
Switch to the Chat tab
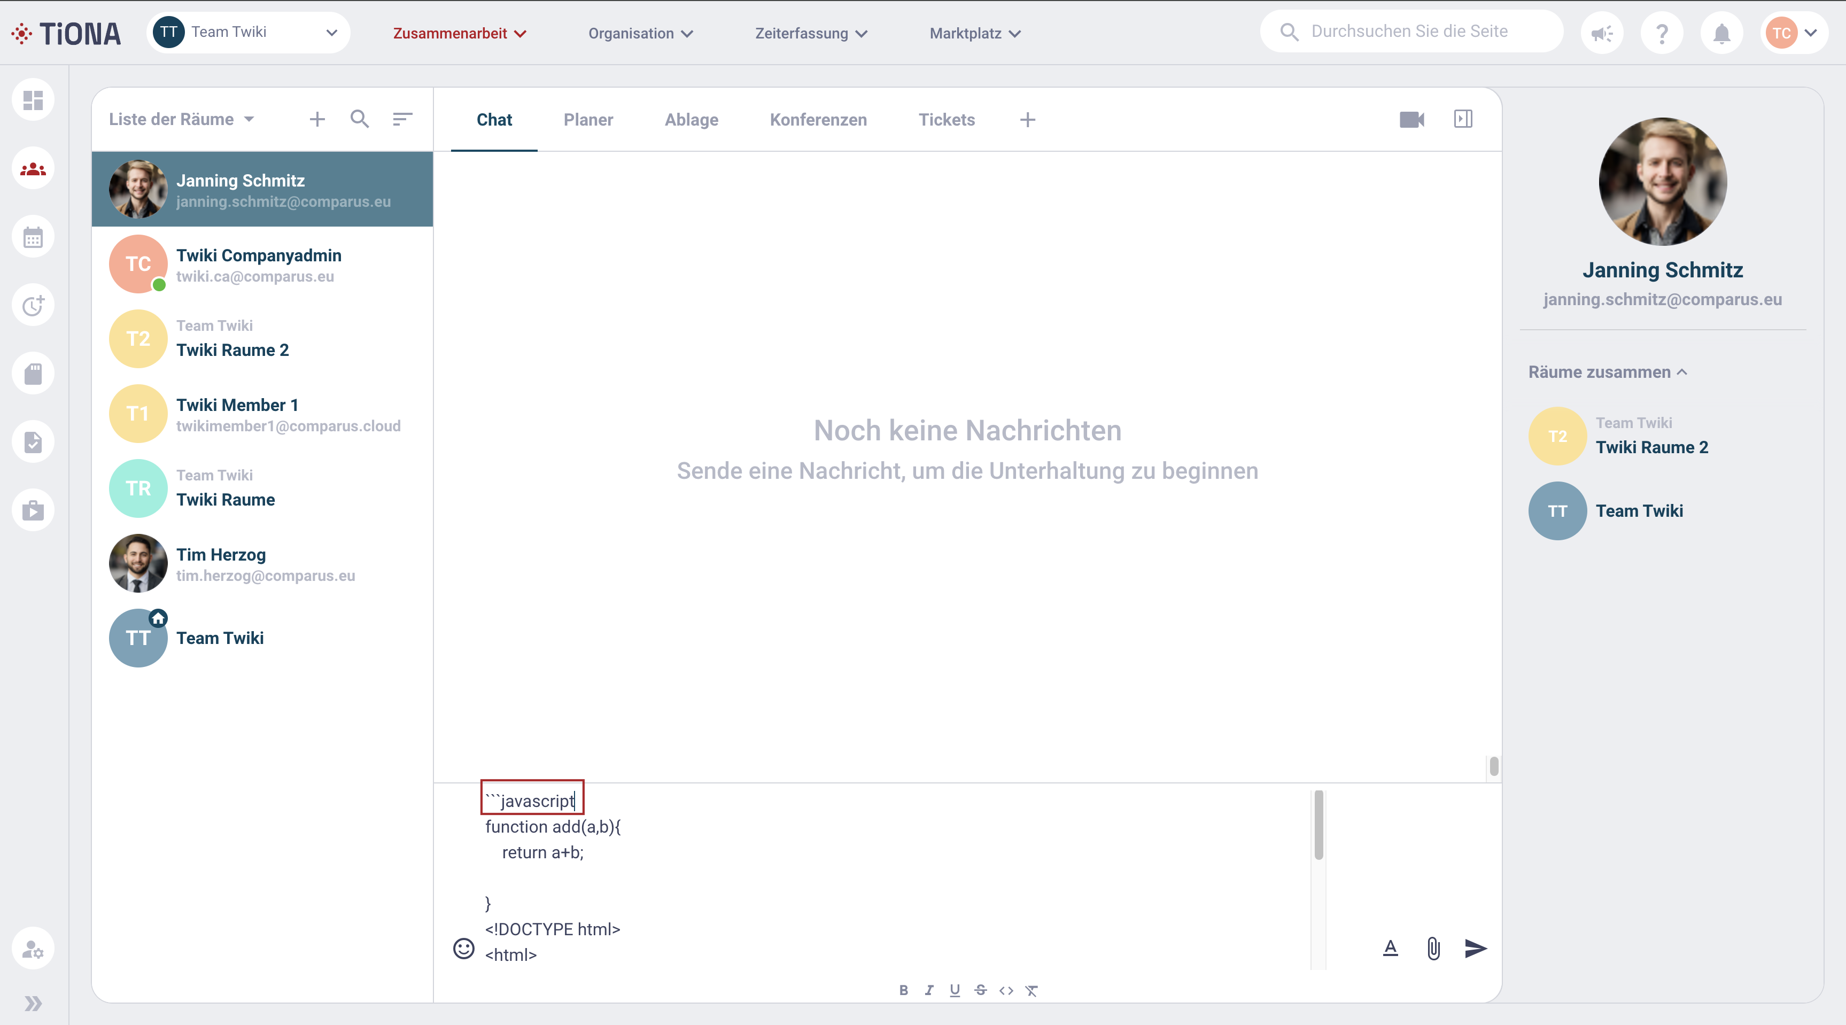pos(494,120)
